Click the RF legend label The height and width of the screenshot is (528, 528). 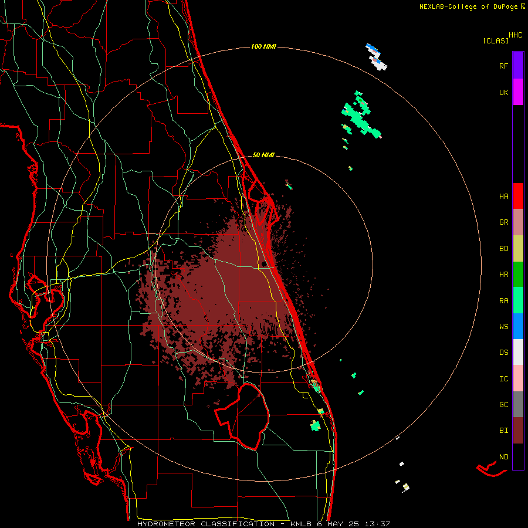pyautogui.click(x=503, y=66)
